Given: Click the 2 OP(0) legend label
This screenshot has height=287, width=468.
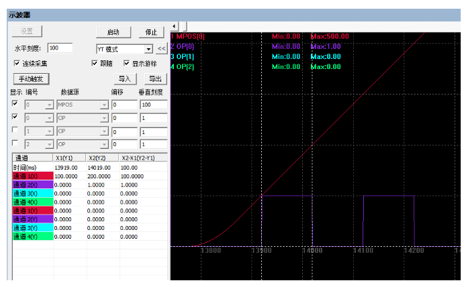Looking at the screenshot, I should [183, 46].
